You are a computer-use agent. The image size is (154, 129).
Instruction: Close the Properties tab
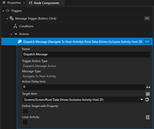(24, 3)
